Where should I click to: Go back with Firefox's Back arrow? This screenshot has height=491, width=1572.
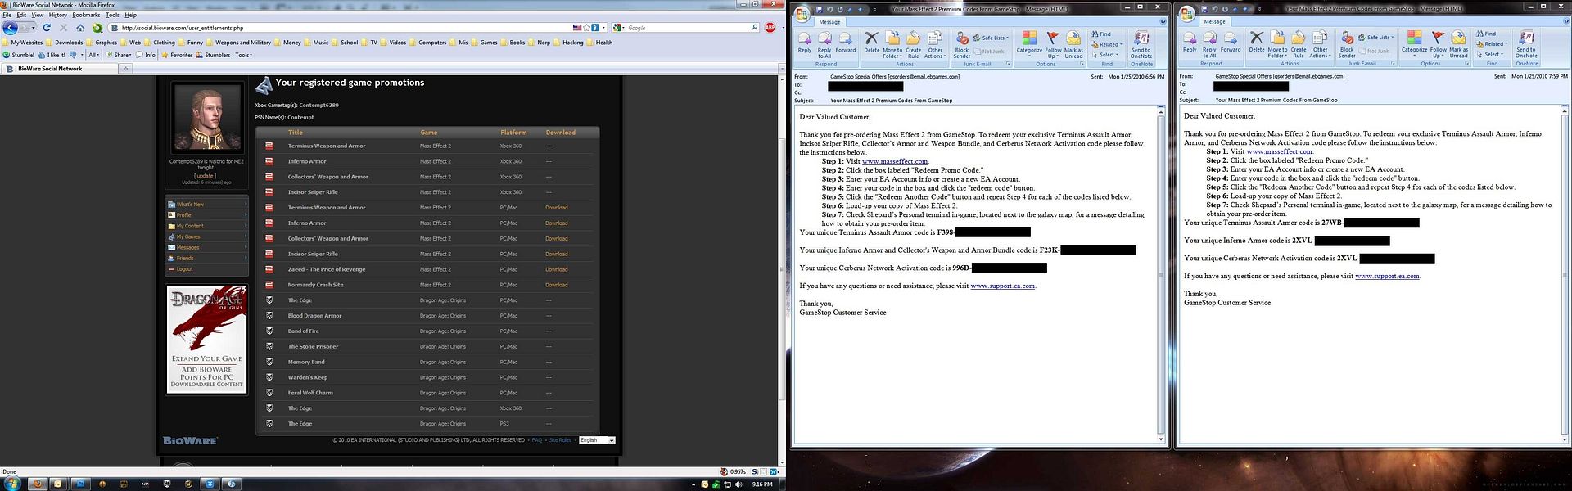[x=10, y=28]
